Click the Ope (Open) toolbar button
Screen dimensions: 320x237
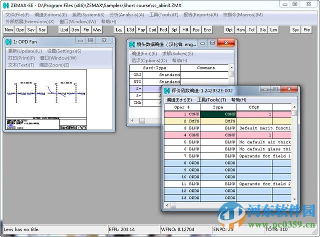20,30
